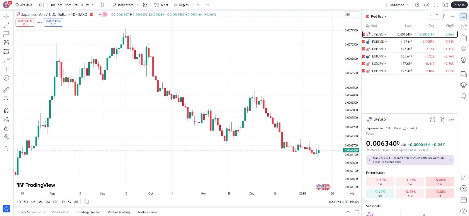Open the emoji icons tool
The image size is (469, 216).
tap(6, 78)
